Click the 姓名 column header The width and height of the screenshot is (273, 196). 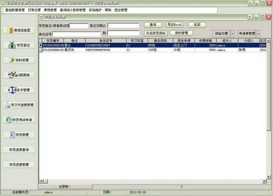pyautogui.click(x=75, y=41)
